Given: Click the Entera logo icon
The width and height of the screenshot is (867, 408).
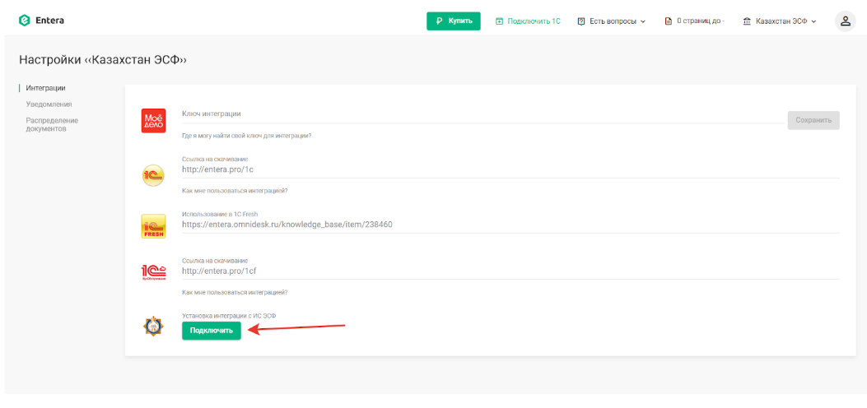Looking at the screenshot, I should 25,21.
